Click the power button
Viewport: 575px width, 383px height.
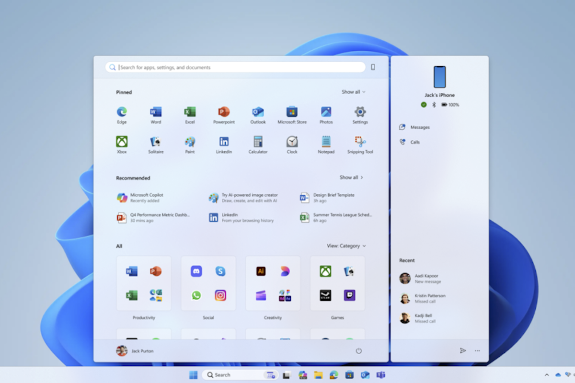tap(359, 350)
